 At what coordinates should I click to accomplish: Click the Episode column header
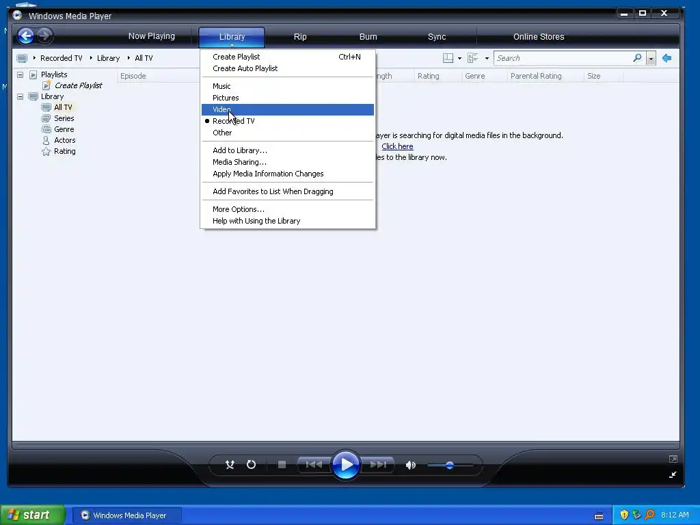click(x=159, y=76)
